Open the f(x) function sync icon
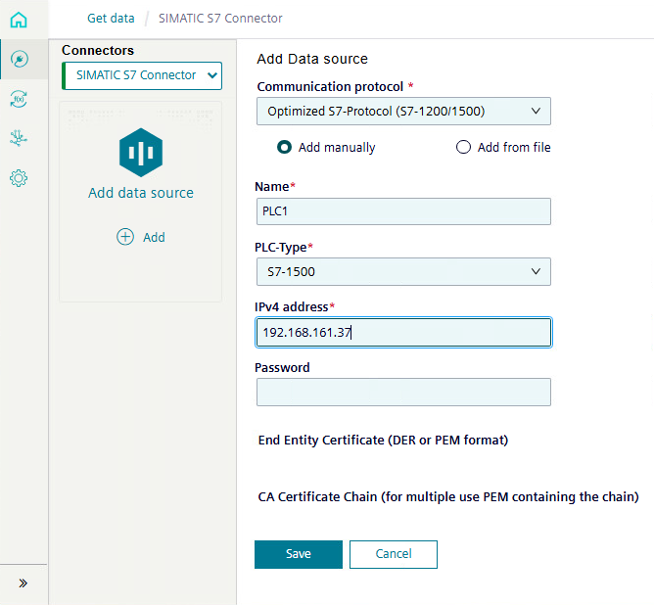The height and width of the screenshot is (605, 654). click(19, 99)
